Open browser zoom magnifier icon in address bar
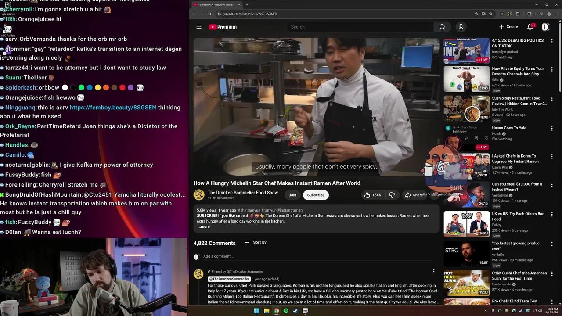The width and height of the screenshot is (562, 316). pos(476,14)
